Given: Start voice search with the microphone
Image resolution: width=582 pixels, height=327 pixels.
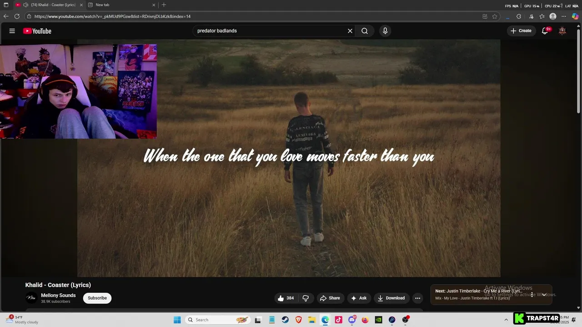Looking at the screenshot, I should coord(385,31).
